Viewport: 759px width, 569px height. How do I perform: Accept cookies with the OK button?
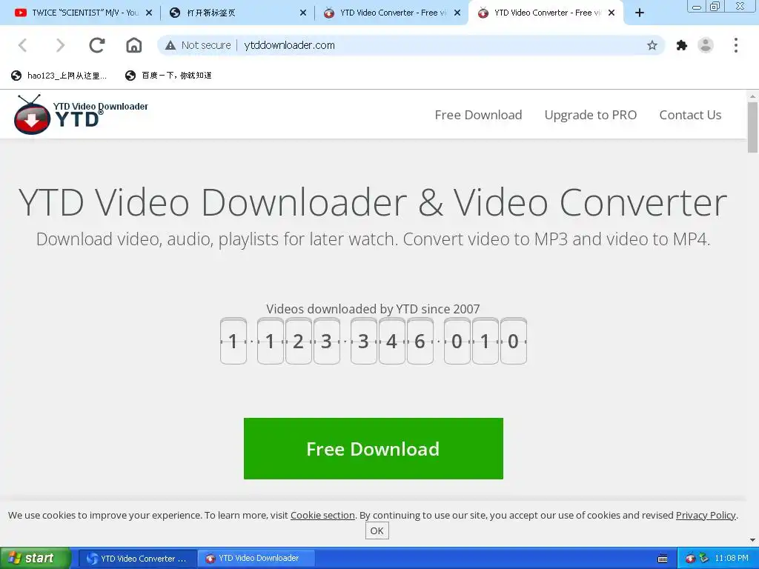[377, 530]
